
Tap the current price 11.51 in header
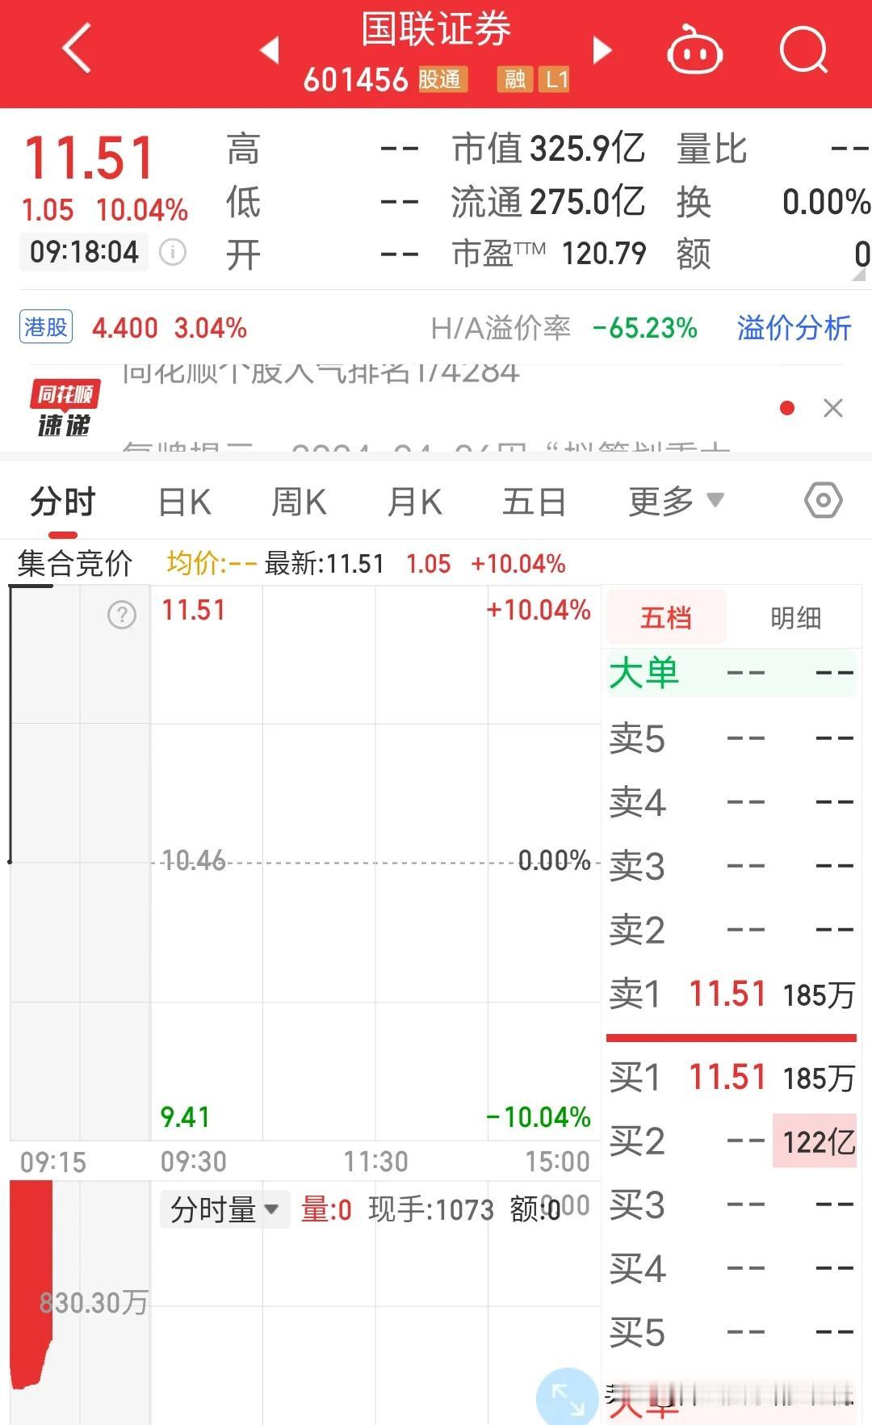coord(89,158)
